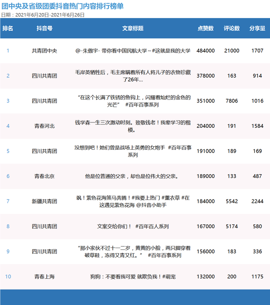Click the 抖音号 column header

(44, 28)
